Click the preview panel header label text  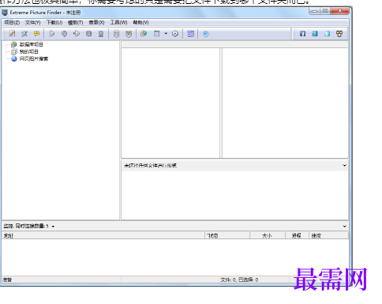pos(150,165)
